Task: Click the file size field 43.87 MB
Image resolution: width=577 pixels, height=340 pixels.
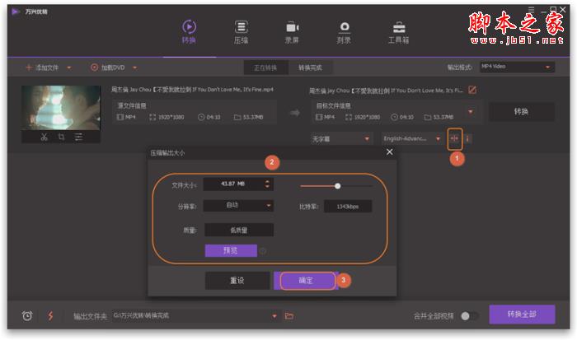Action: [232, 184]
